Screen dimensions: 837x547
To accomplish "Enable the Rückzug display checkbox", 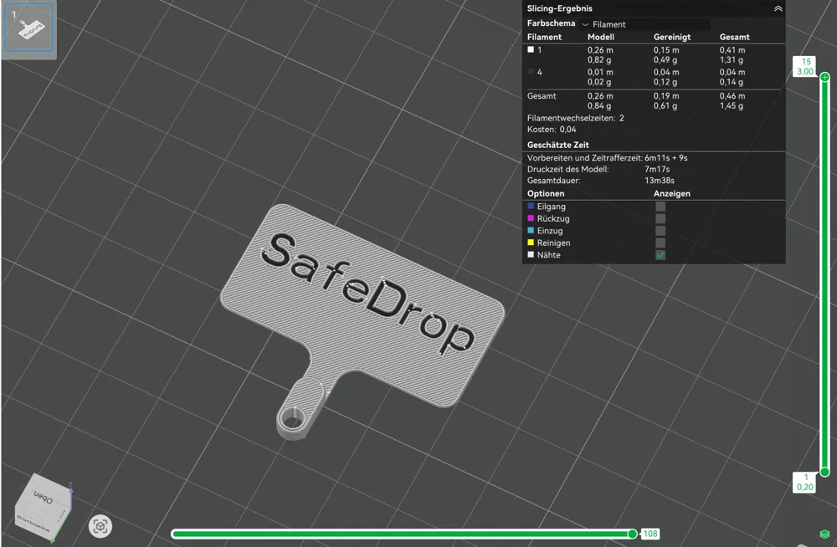I will tap(660, 219).
